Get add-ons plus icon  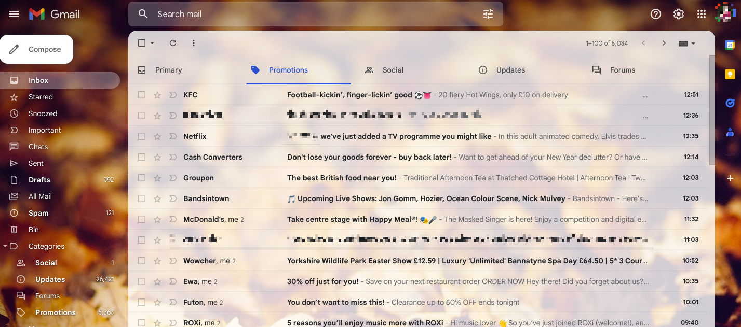730,178
